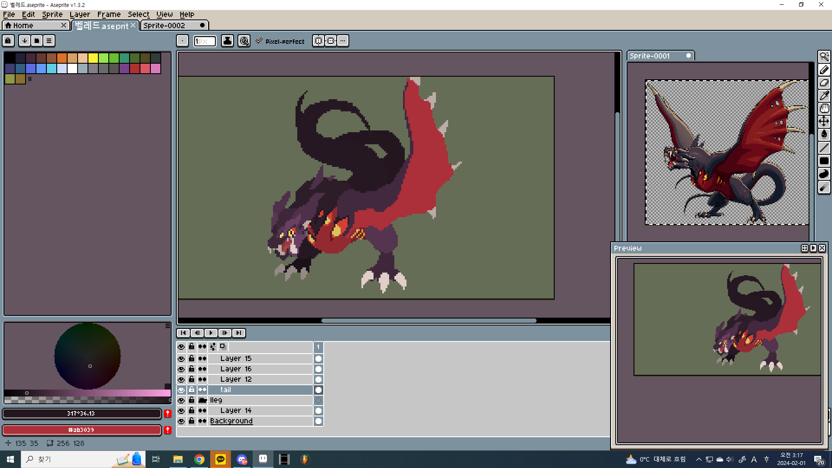Play the animation in timeline

[211, 333]
